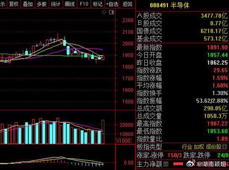Screen dimensions: 229x170
Task: Select the latest candlestick on the chart
Action: (103, 58)
